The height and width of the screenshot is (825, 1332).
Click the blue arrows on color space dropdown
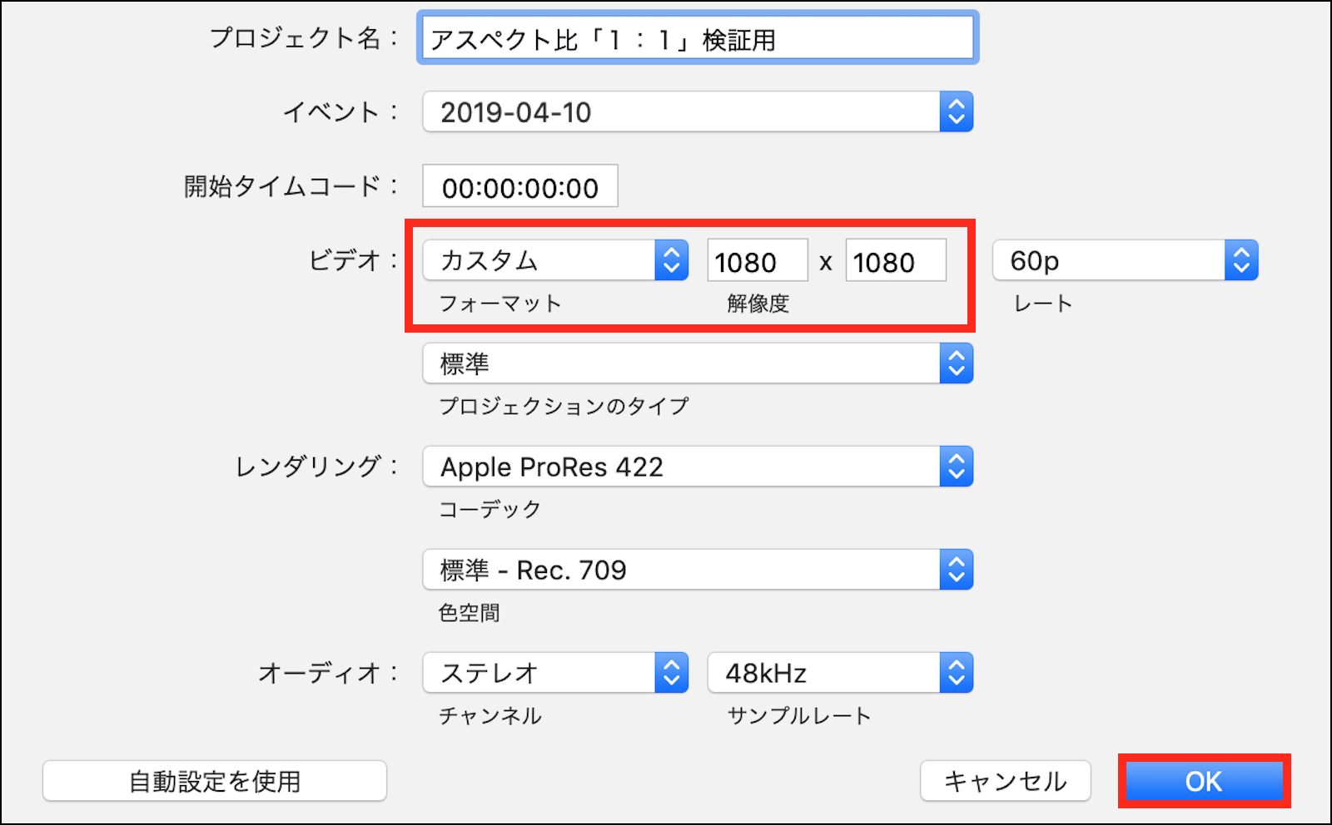tap(957, 570)
